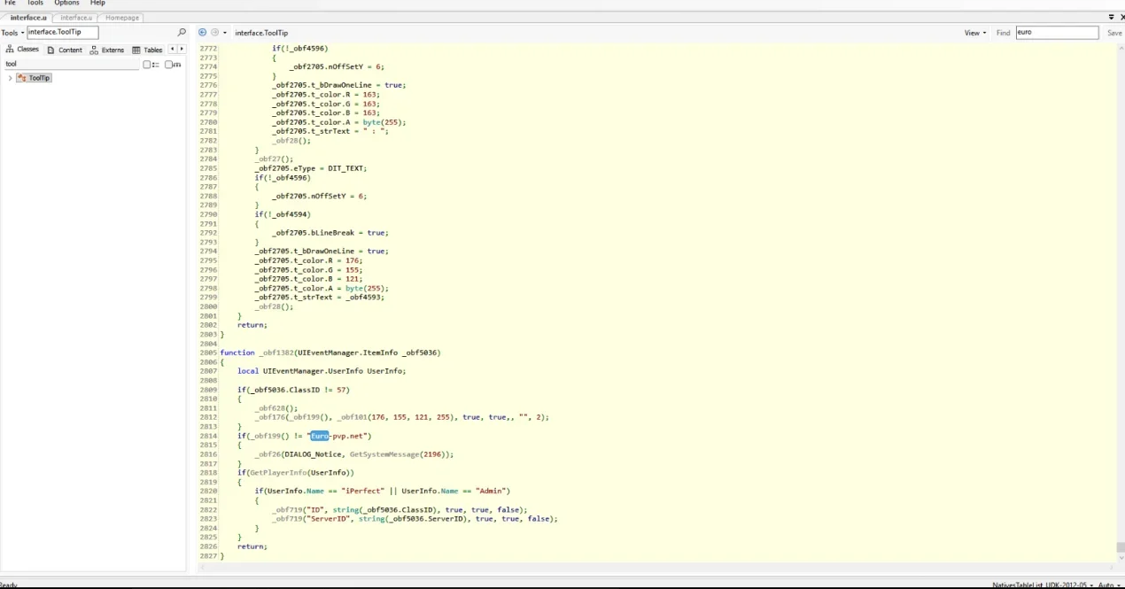The width and height of the screenshot is (1125, 589).
Task: Click the search magnifier icon
Action: point(182,33)
